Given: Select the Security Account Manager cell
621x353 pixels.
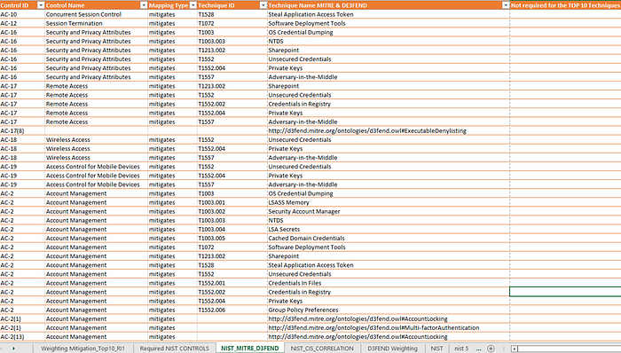Looking at the screenshot, I should pos(389,211).
